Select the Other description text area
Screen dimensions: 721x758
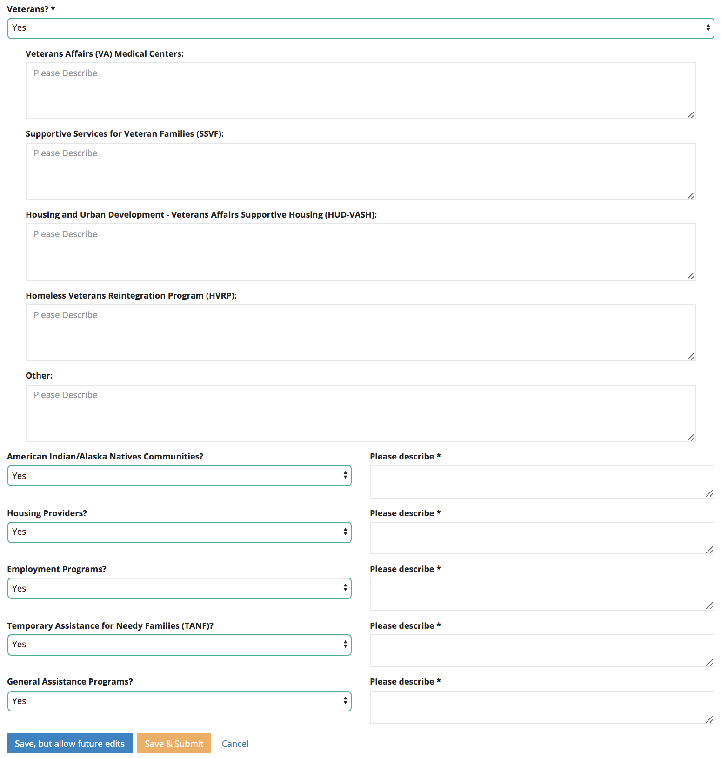pos(360,413)
